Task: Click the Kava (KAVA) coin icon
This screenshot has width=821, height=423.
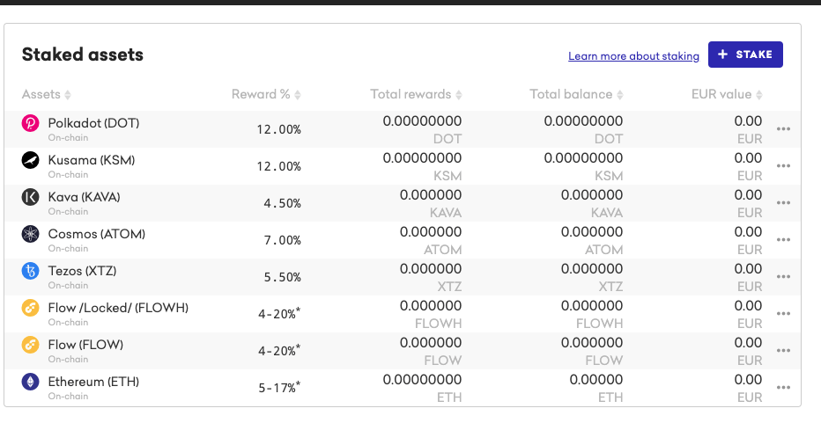Action: click(x=31, y=198)
